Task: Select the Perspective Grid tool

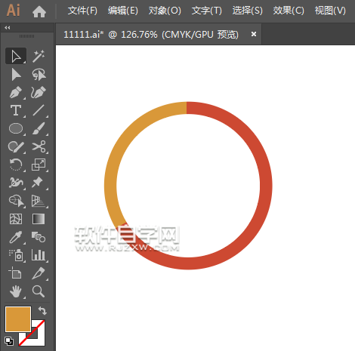Action: point(39,201)
